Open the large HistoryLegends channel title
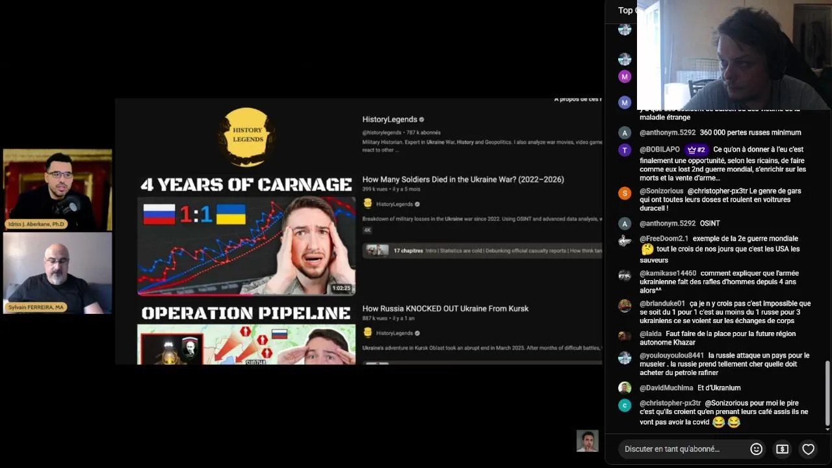Image resolution: width=832 pixels, height=468 pixels. (x=389, y=120)
